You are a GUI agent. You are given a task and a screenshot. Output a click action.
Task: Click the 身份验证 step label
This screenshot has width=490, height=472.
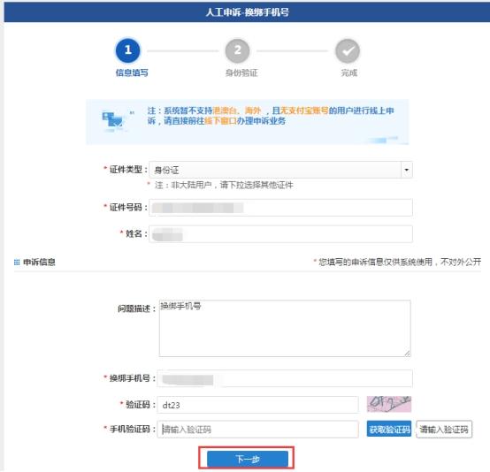point(241,72)
